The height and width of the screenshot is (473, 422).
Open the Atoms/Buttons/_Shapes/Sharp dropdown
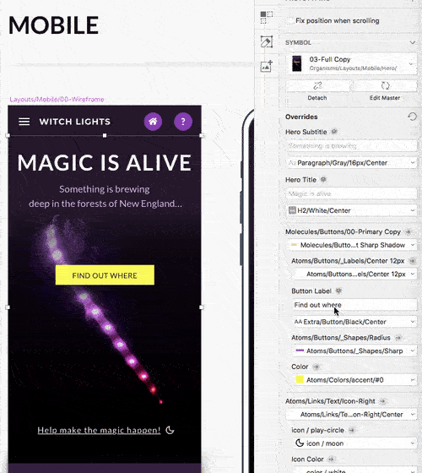coord(354,351)
